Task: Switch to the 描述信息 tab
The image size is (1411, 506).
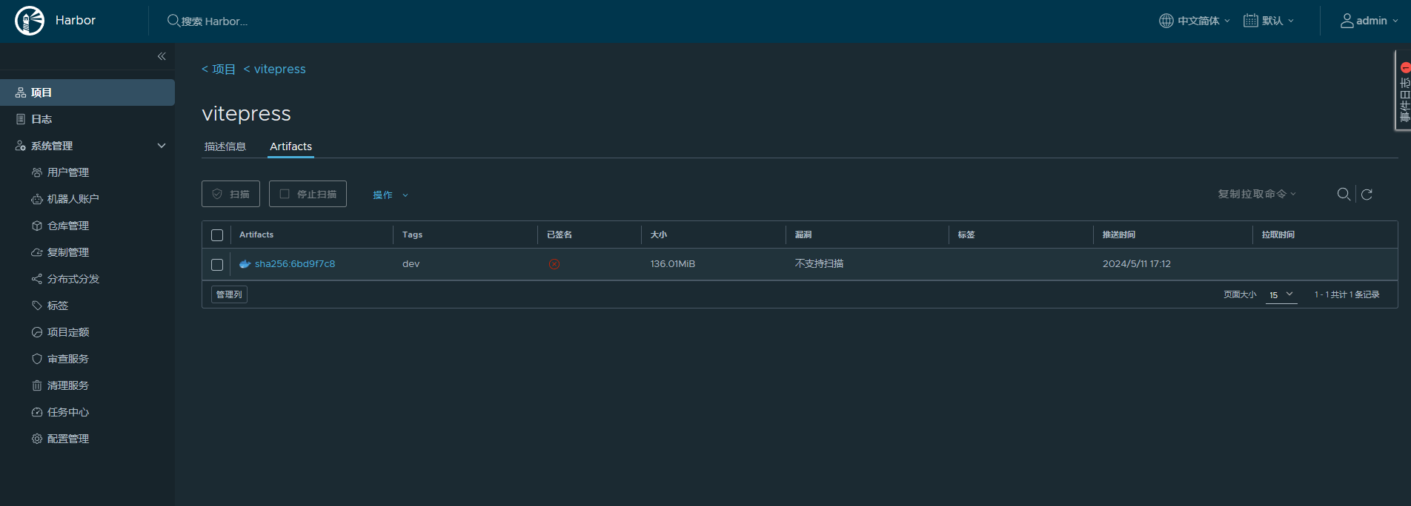Action: (x=225, y=146)
